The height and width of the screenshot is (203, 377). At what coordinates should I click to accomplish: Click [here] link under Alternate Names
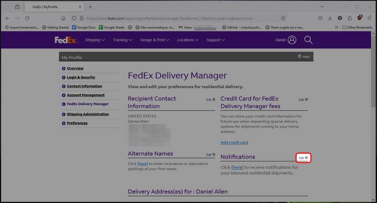pos(143,164)
